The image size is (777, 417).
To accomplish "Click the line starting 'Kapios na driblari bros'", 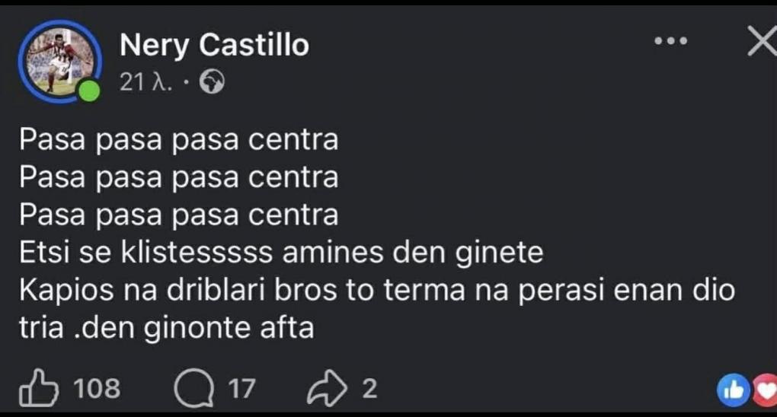I will pos(376,291).
